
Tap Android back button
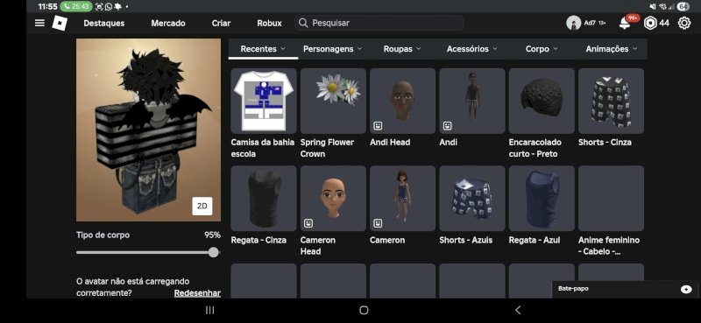click(x=518, y=310)
